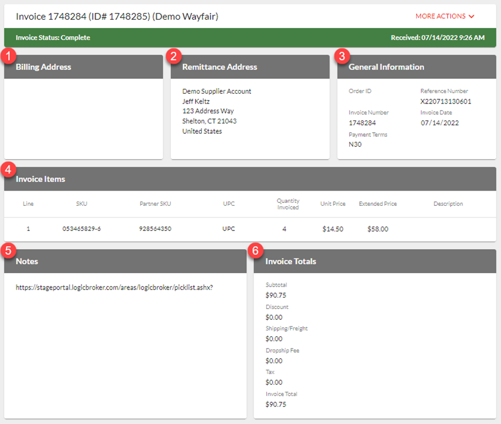Click the red number 4 marker
This screenshot has height=424, width=501.
pyautogui.click(x=8, y=170)
